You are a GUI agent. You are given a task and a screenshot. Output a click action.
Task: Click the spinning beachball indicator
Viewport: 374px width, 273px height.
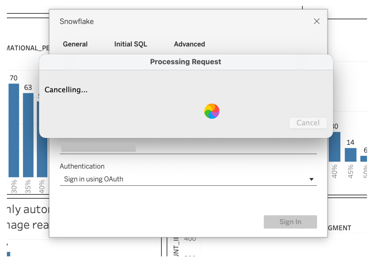(212, 111)
